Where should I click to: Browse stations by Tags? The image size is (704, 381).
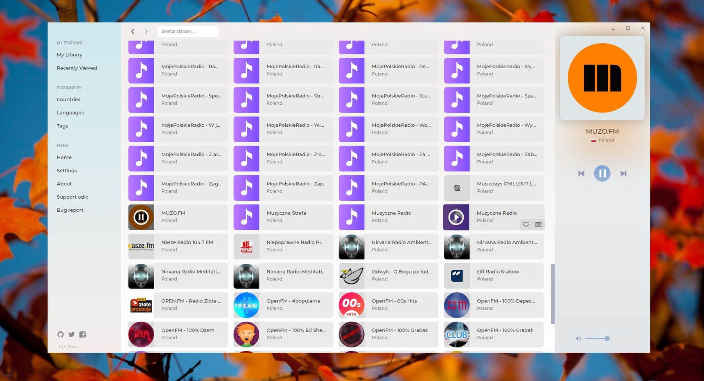click(63, 126)
